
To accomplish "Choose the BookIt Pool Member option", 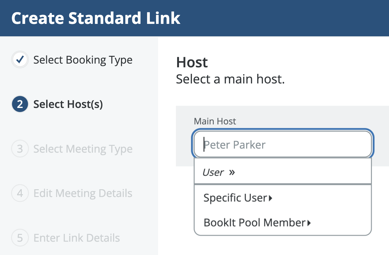I will click(254, 223).
